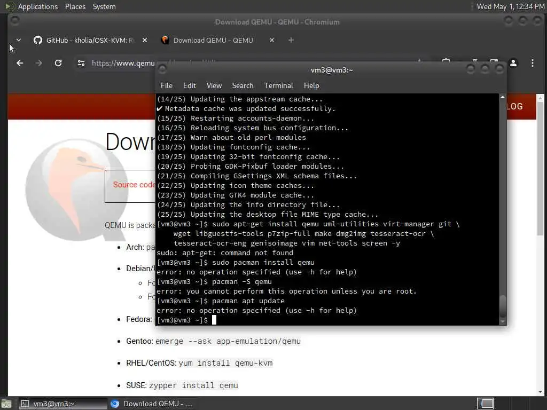Viewport: 547px width, 410px height.
Task: Click 'sudo pacman install qemu' command line
Action: pyautogui.click(x=236, y=263)
